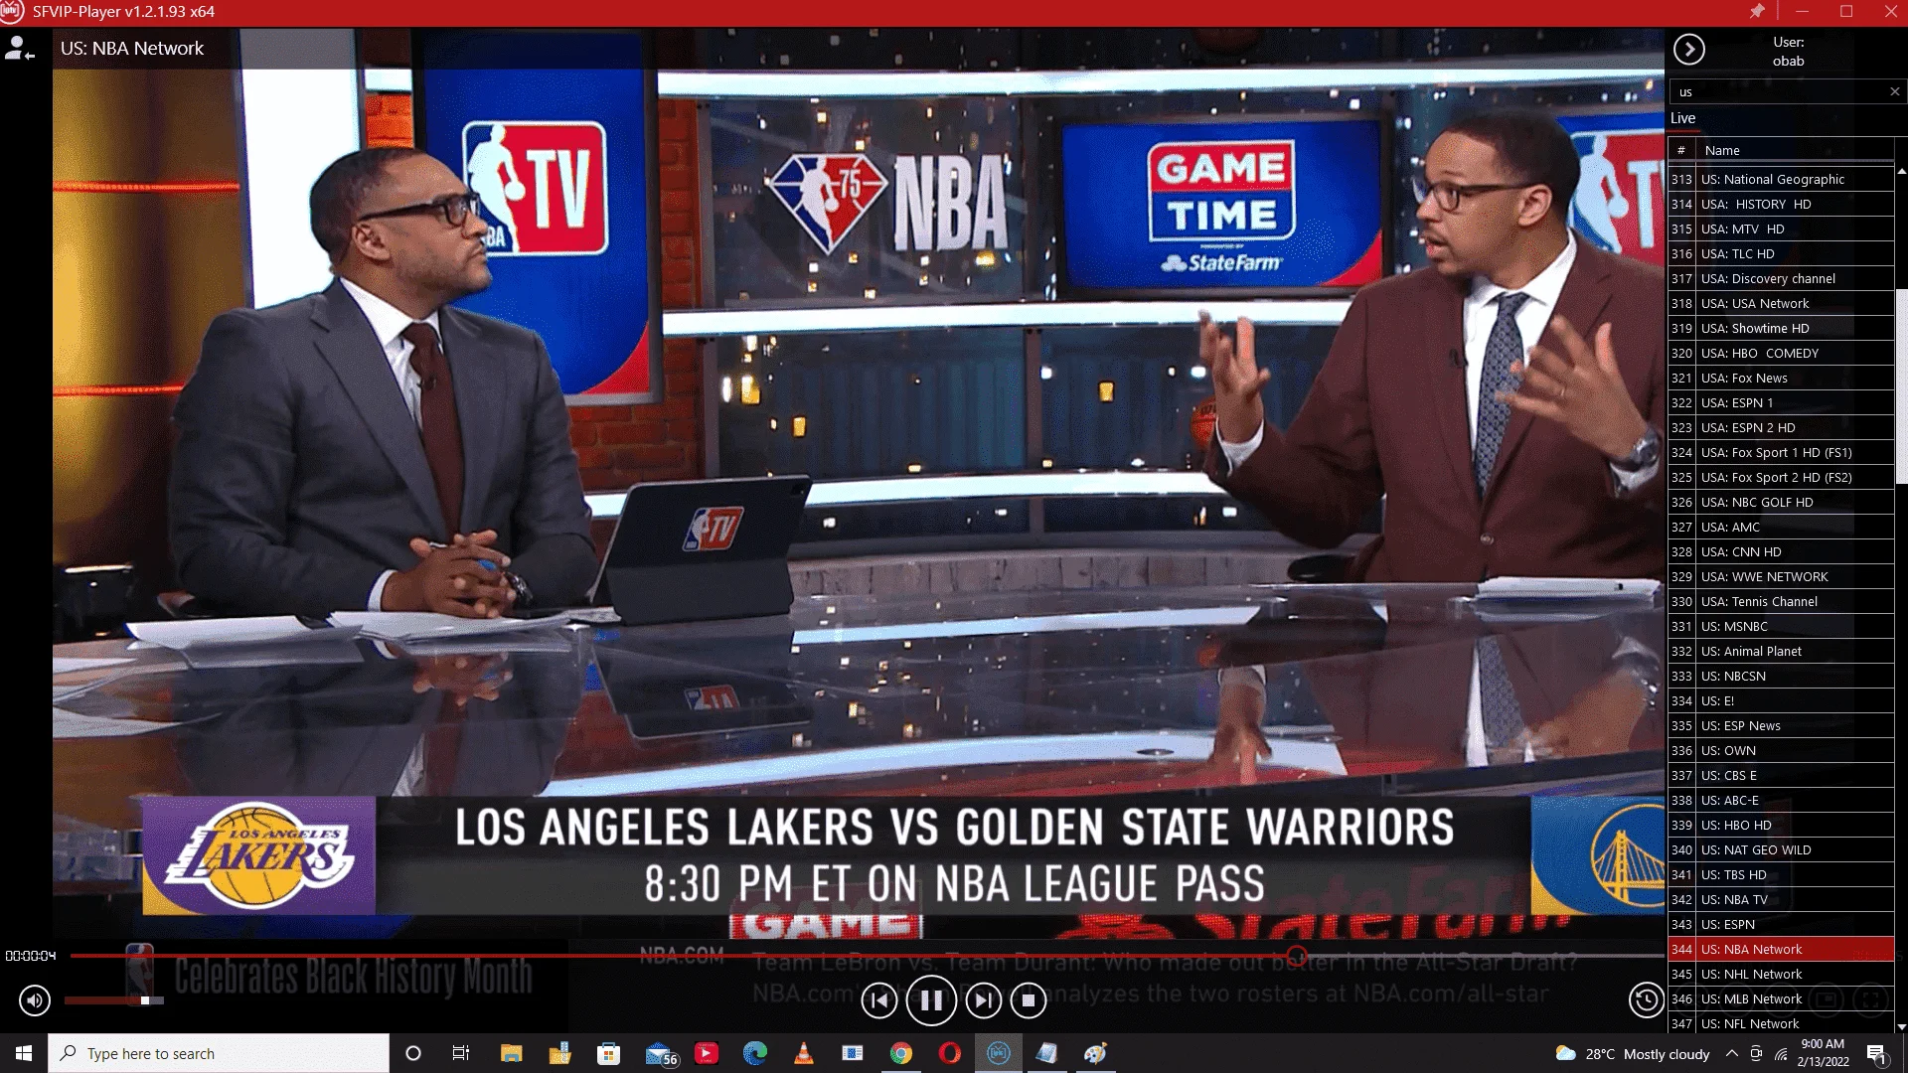The image size is (1908, 1073).
Task: Select USA: Fox Sport 2 HD (FS2)
Action: 1781,477
